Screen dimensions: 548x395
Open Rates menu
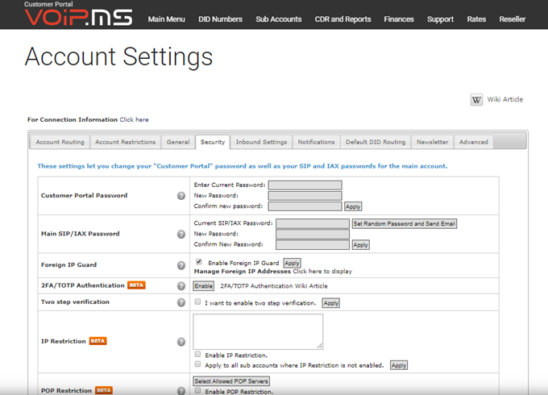point(476,19)
